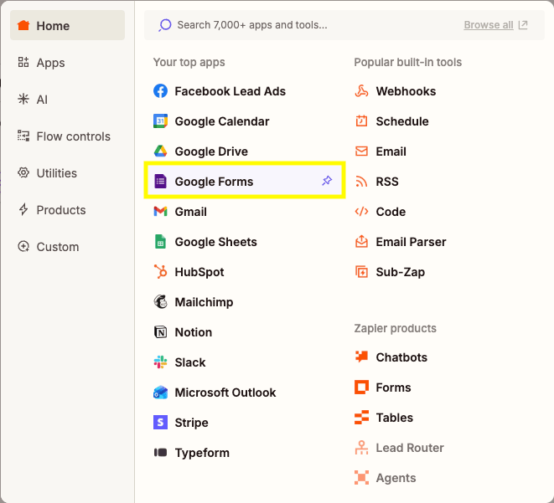Open the Browse all link
The image size is (554, 503).
[489, 25]
